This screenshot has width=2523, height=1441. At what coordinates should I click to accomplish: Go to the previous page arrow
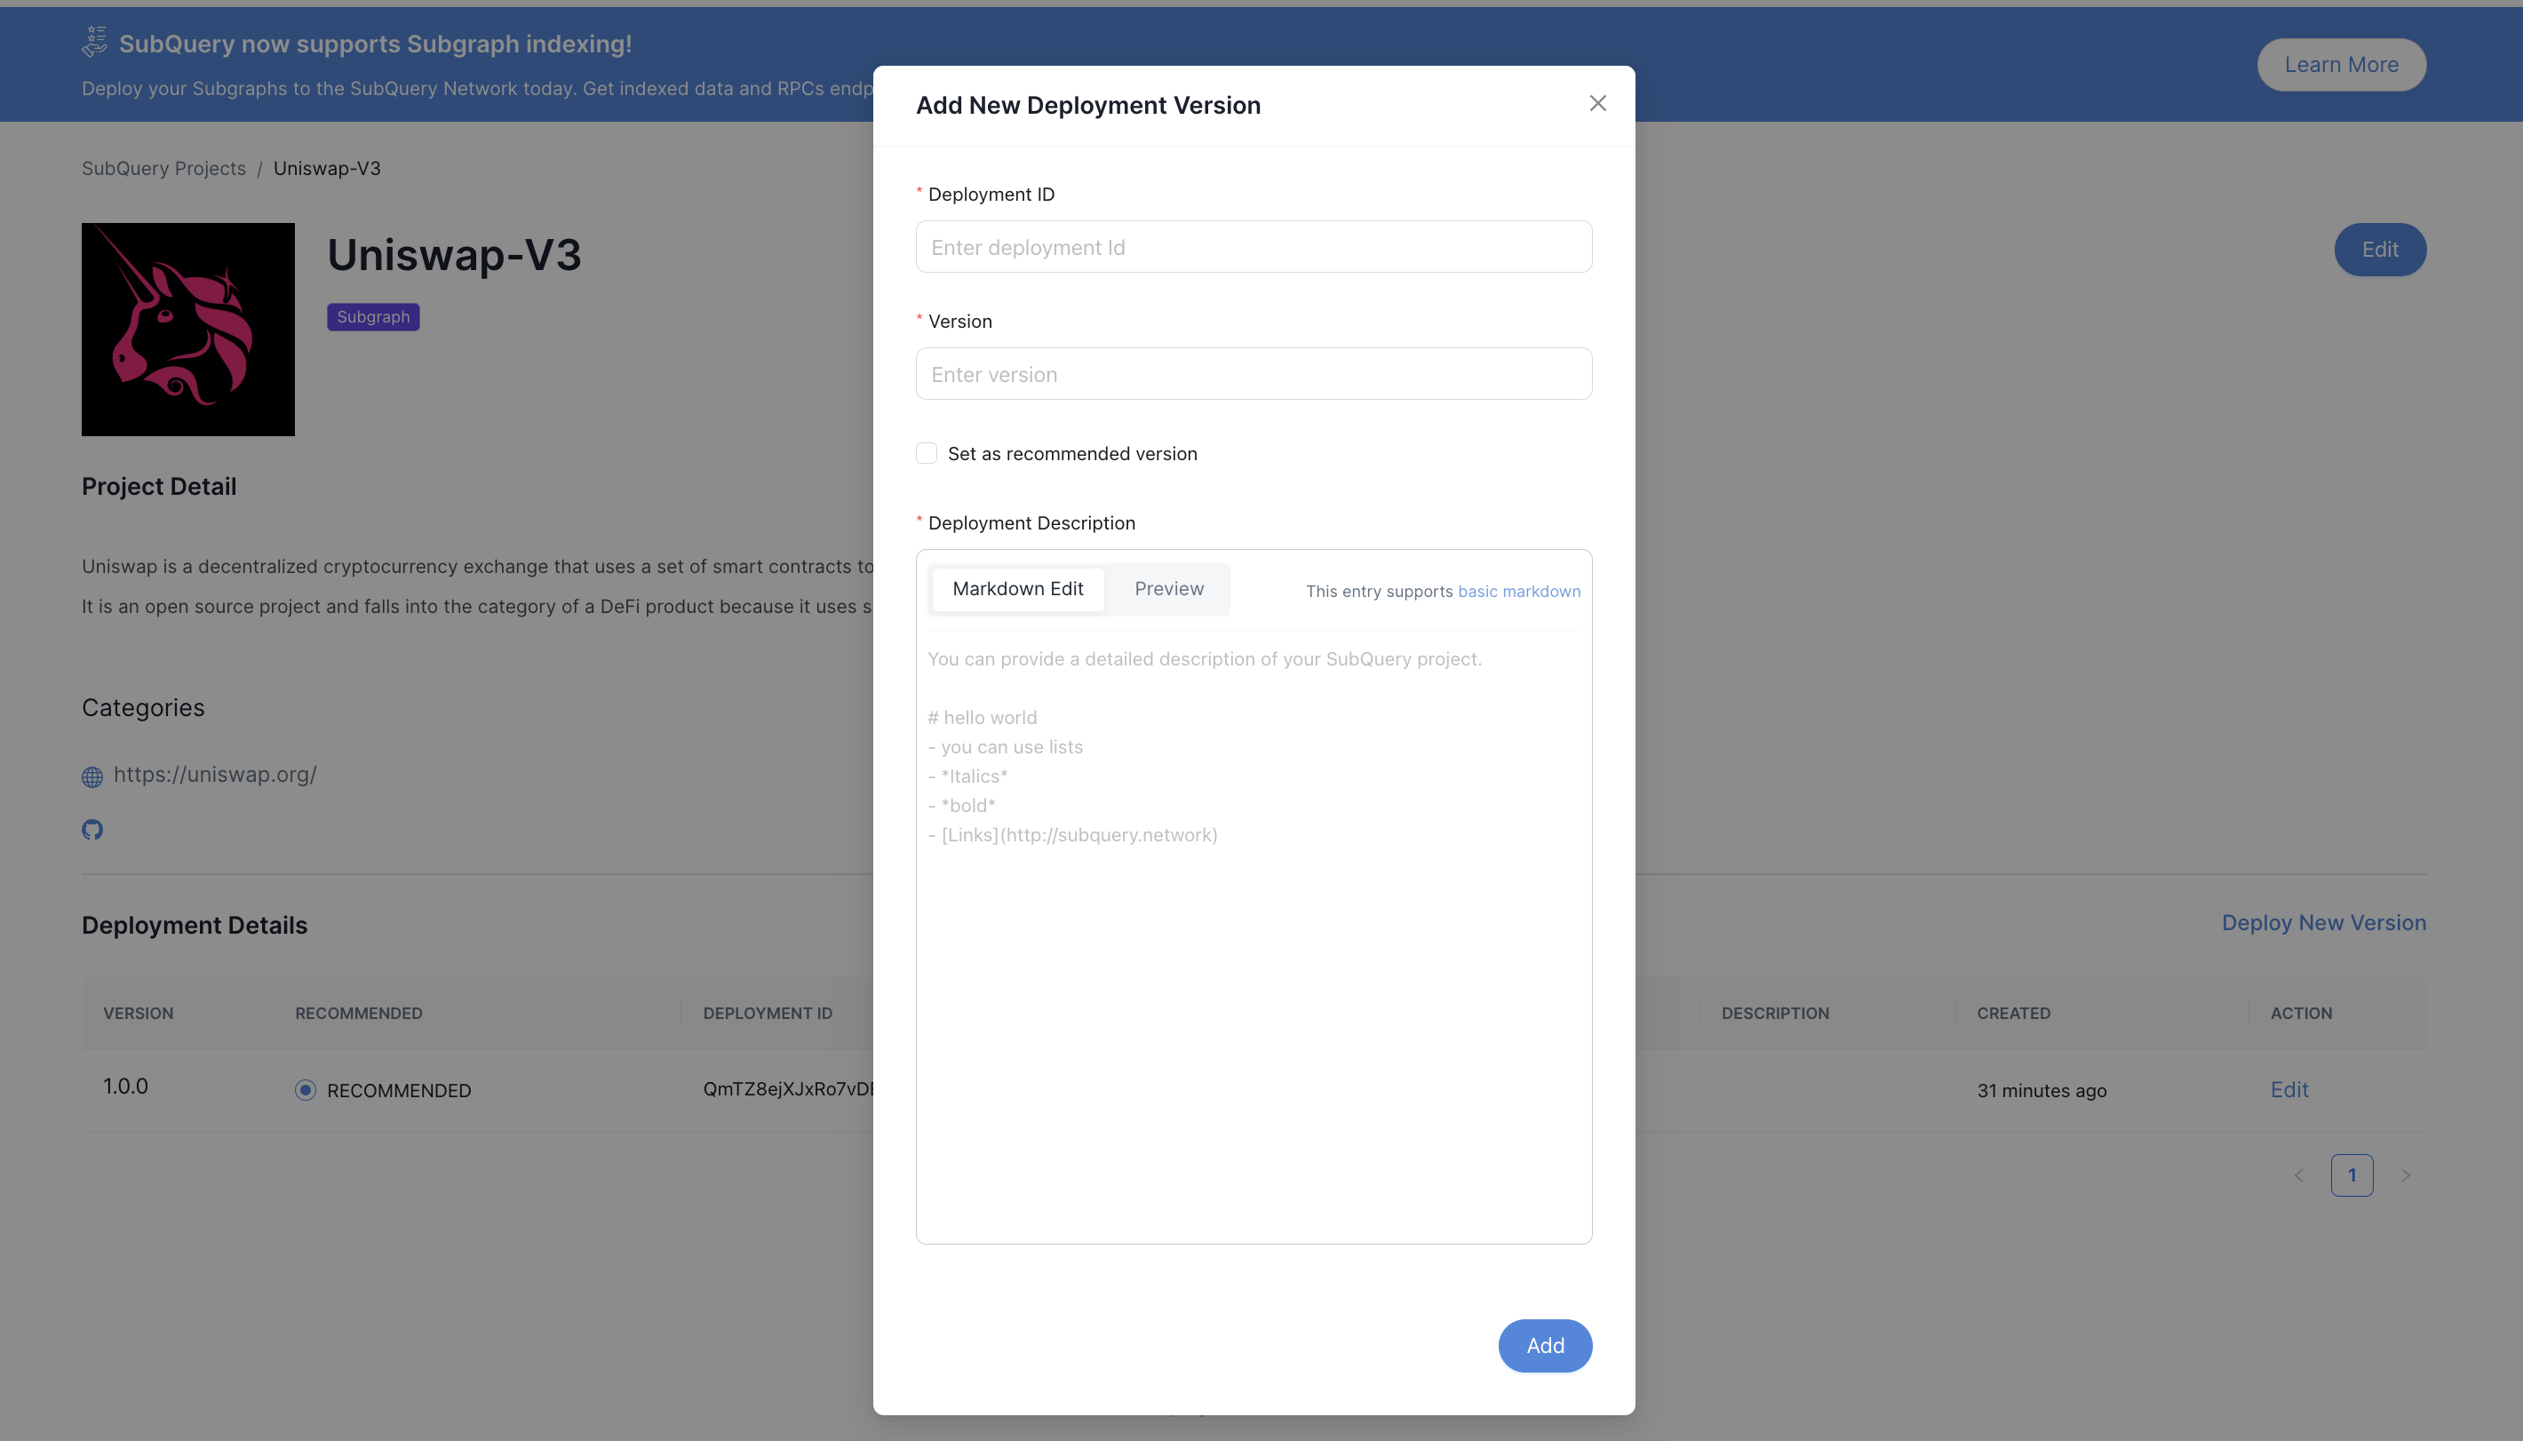point(2298,1174)
